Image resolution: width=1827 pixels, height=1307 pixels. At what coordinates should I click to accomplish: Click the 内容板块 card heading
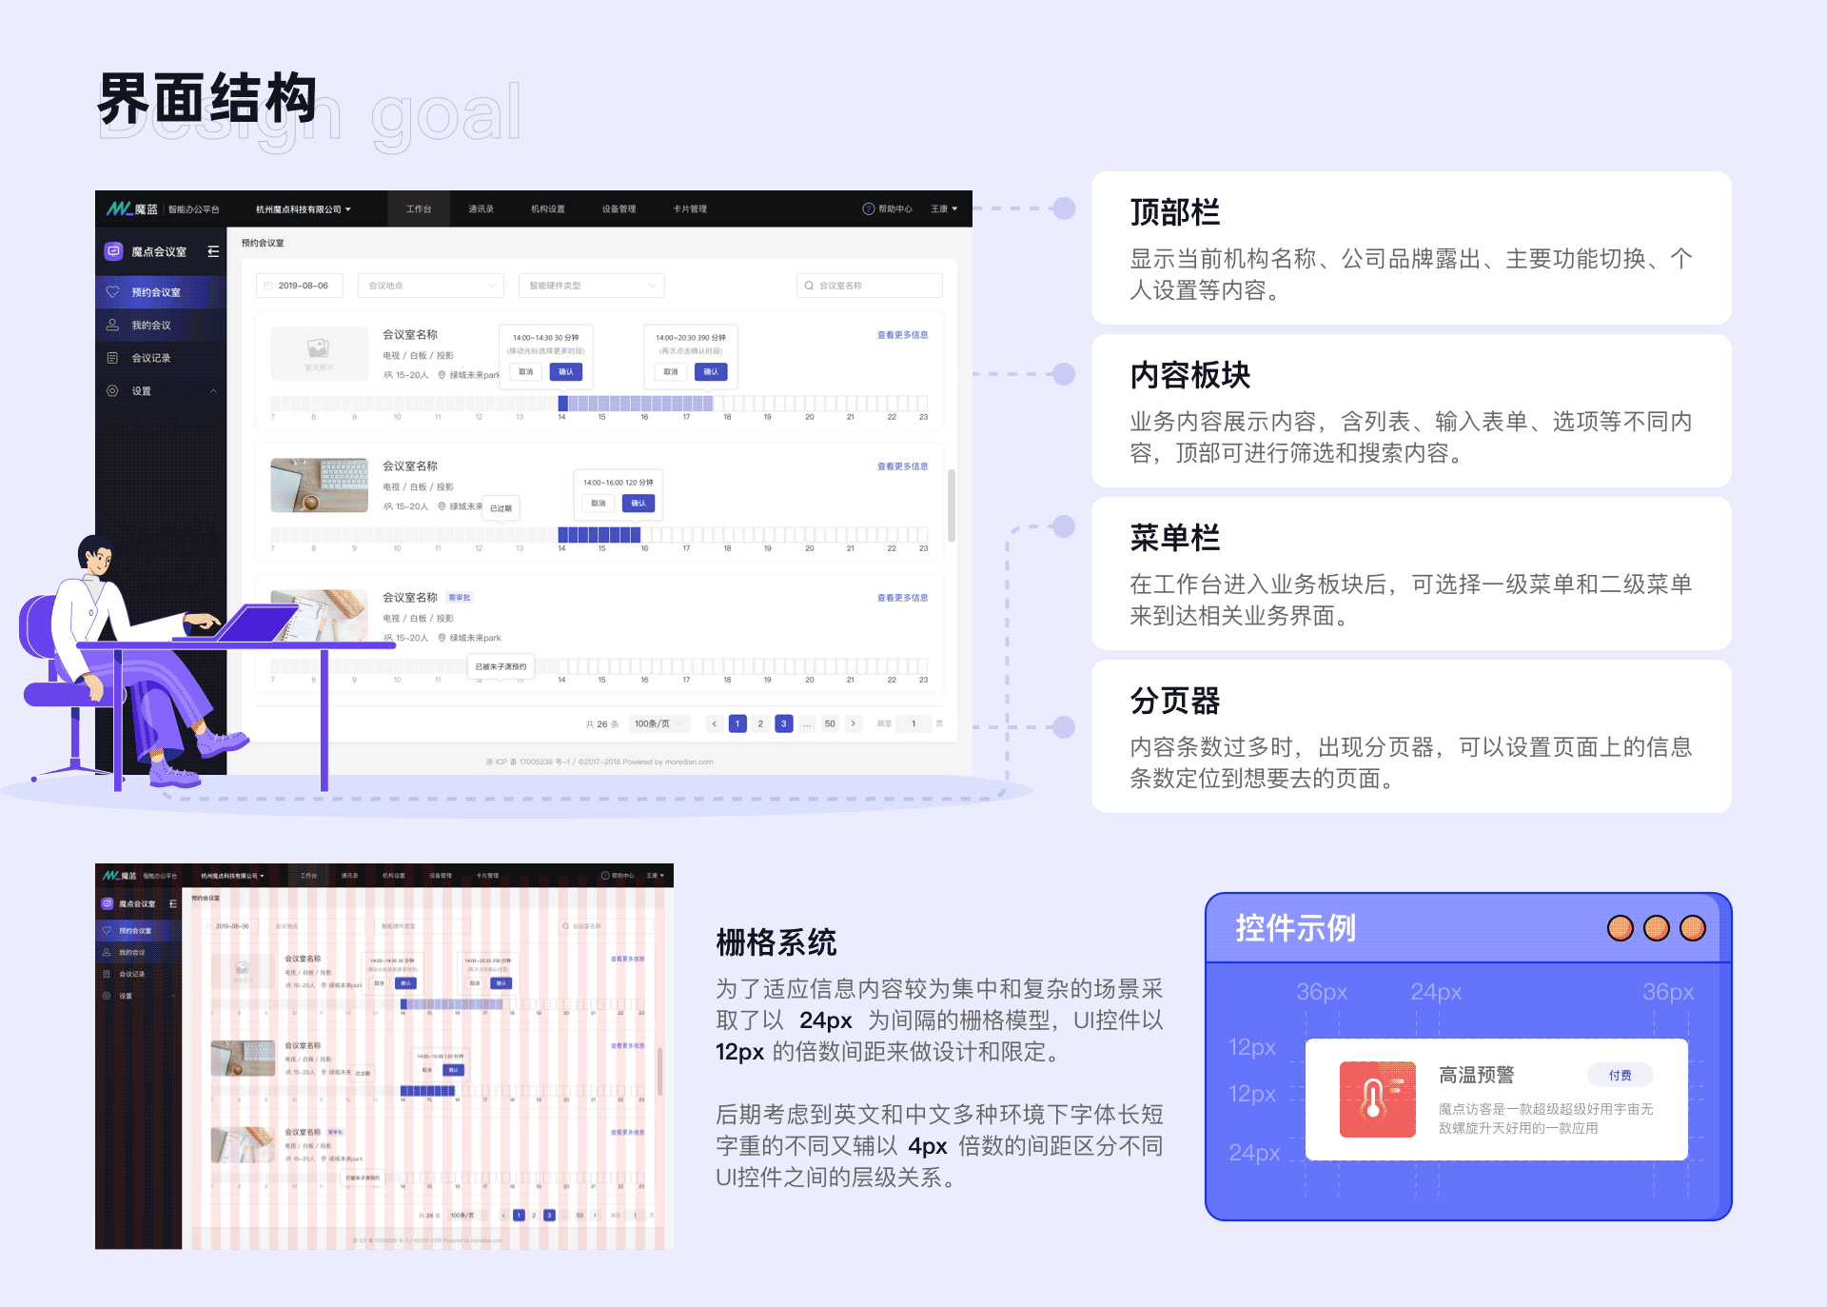pyautogui.click(x=1189, y=375)
